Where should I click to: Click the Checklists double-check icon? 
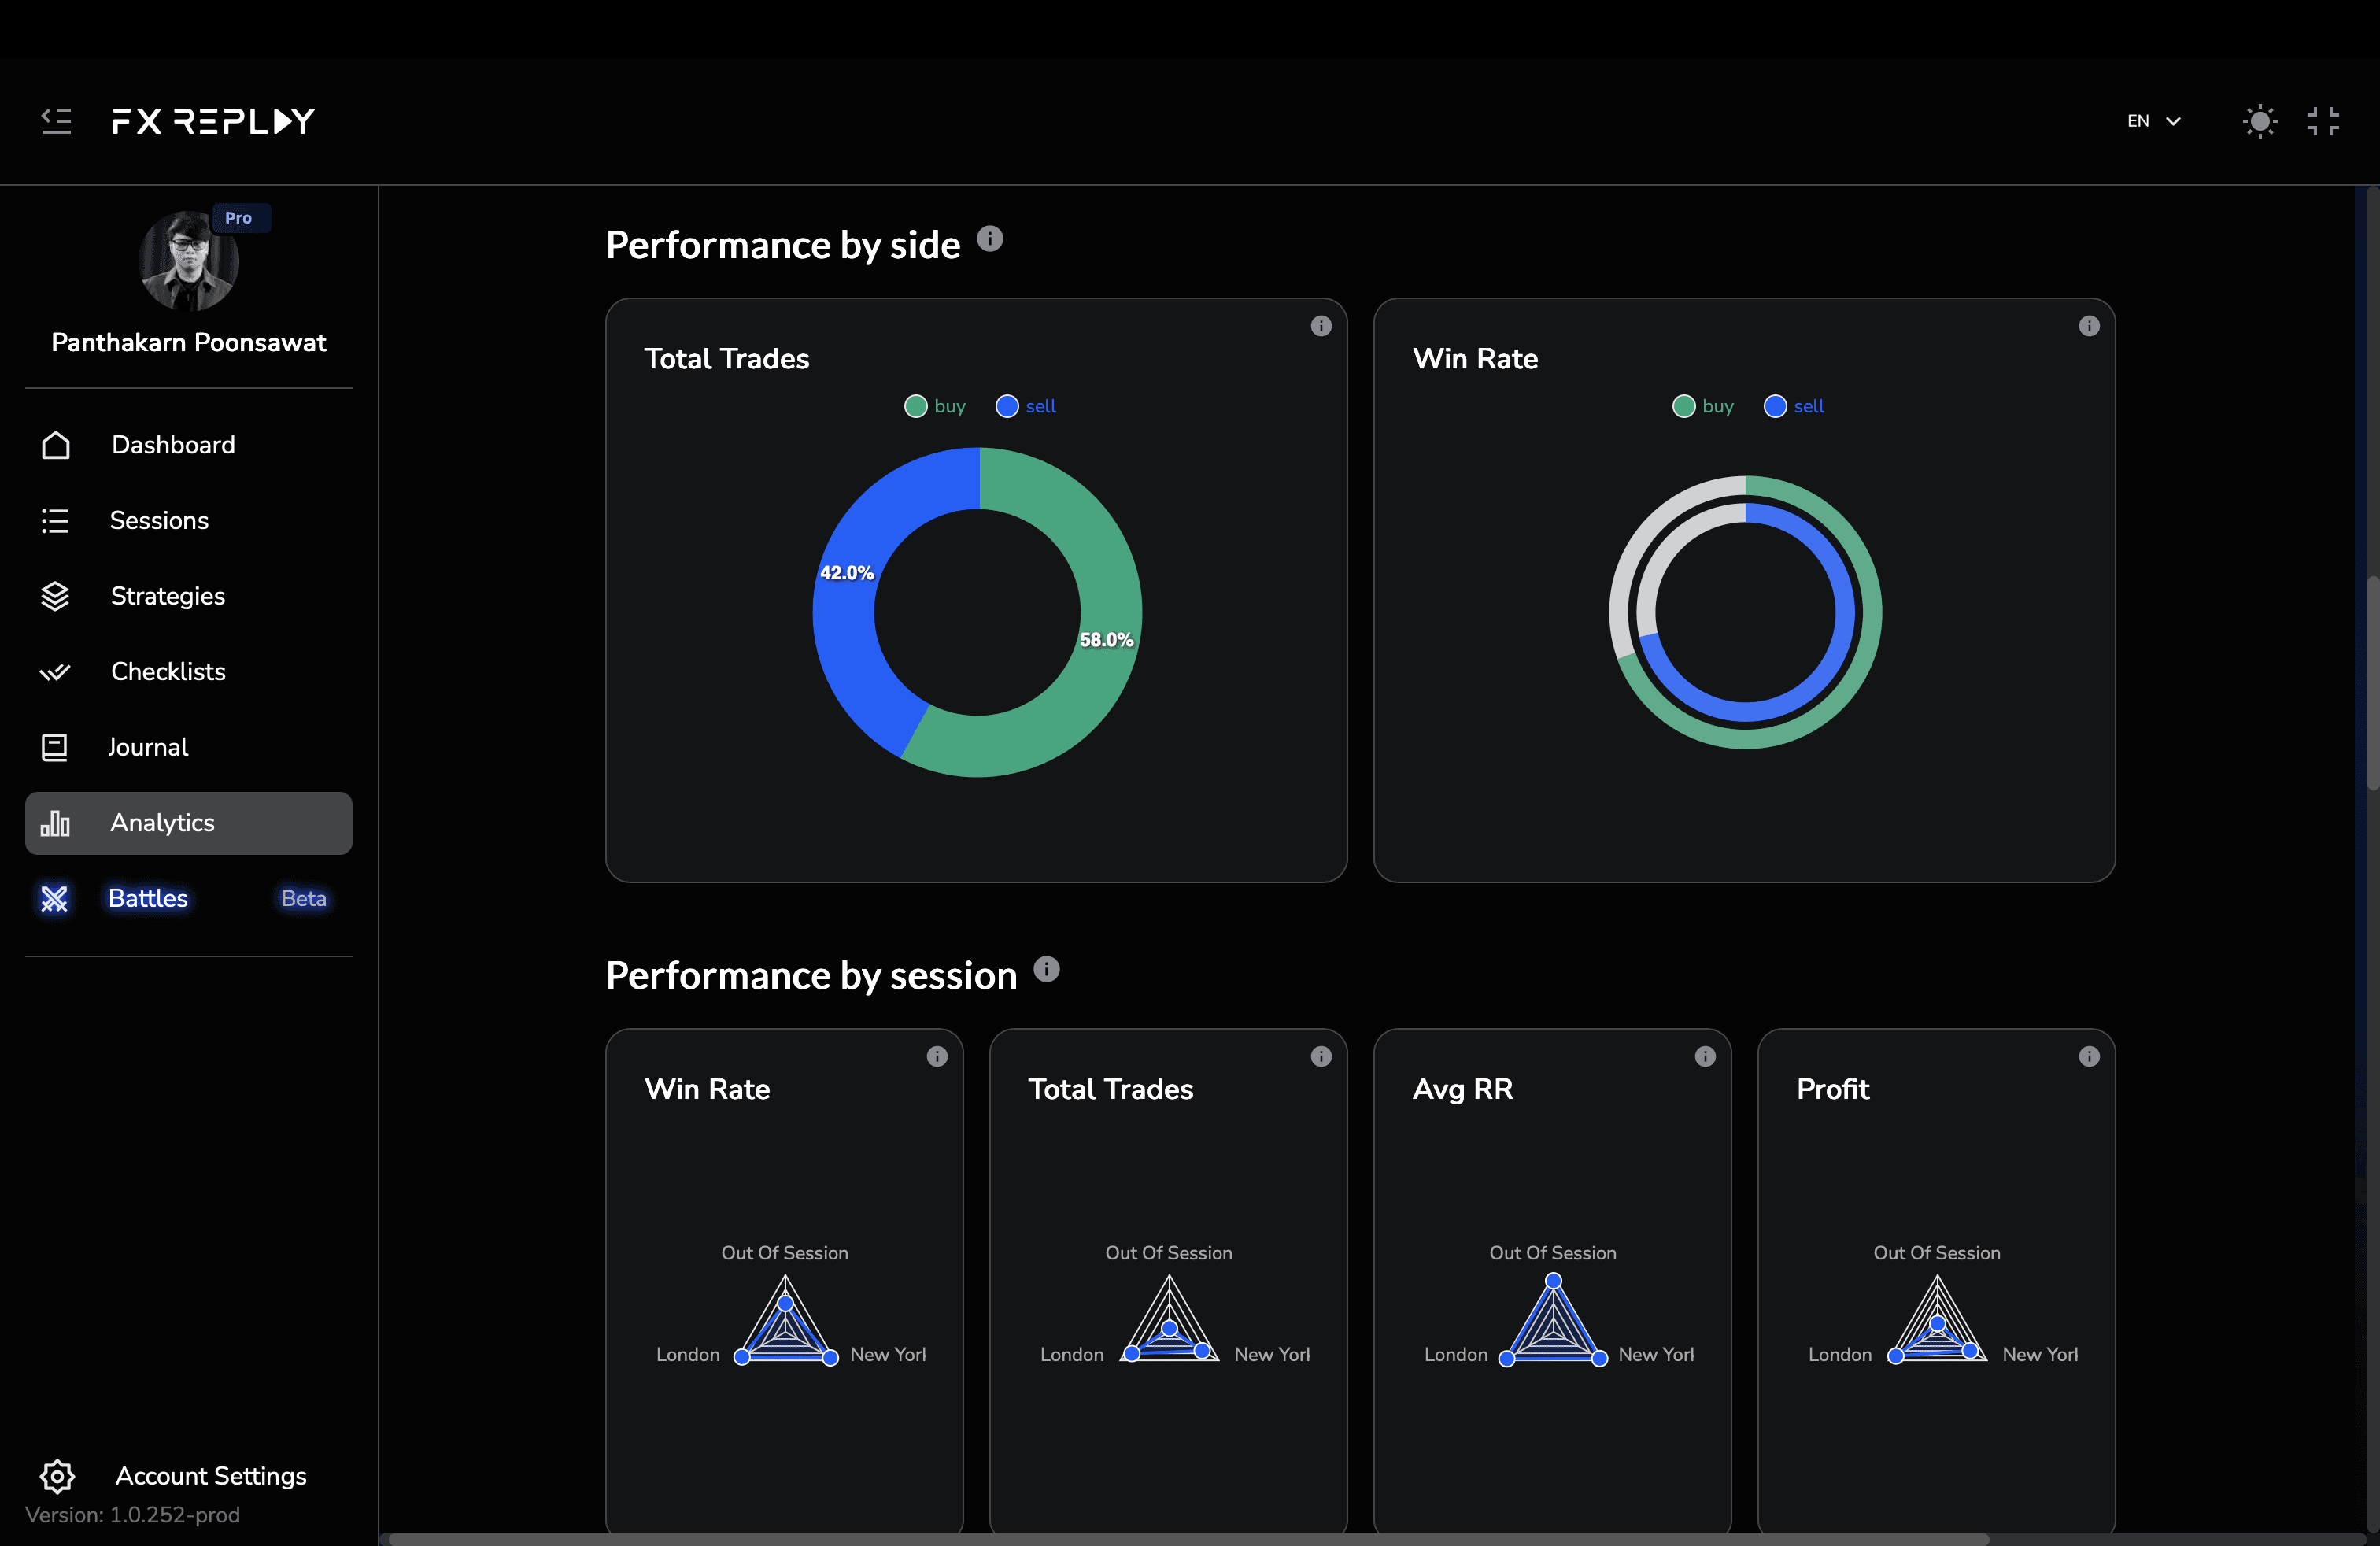pos(55,672)
